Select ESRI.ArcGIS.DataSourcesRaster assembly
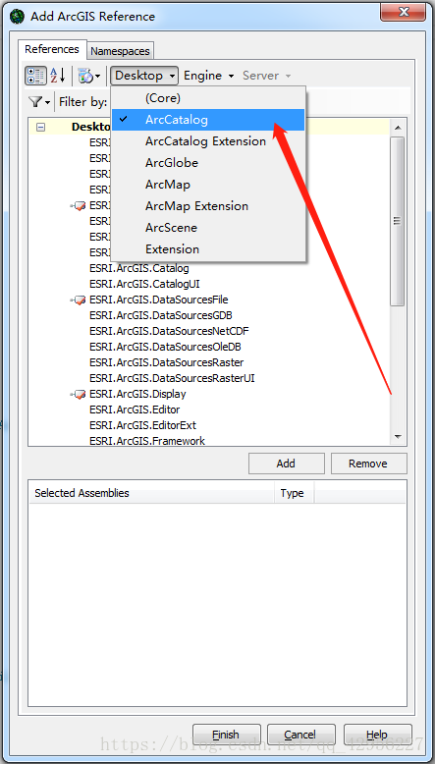Image resolution: width=435 pixels, height=764 pixels. point(167,362)
